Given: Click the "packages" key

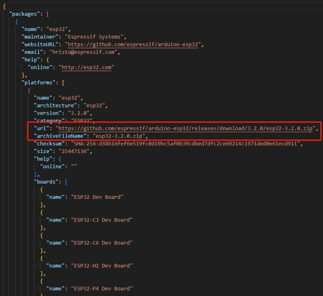Looking at the screenshot, I should (x=24, y=14).
